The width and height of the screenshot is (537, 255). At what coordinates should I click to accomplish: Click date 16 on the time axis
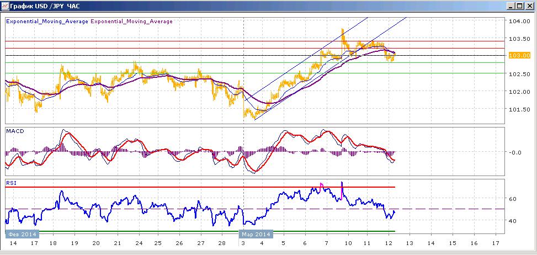(474, 243)
